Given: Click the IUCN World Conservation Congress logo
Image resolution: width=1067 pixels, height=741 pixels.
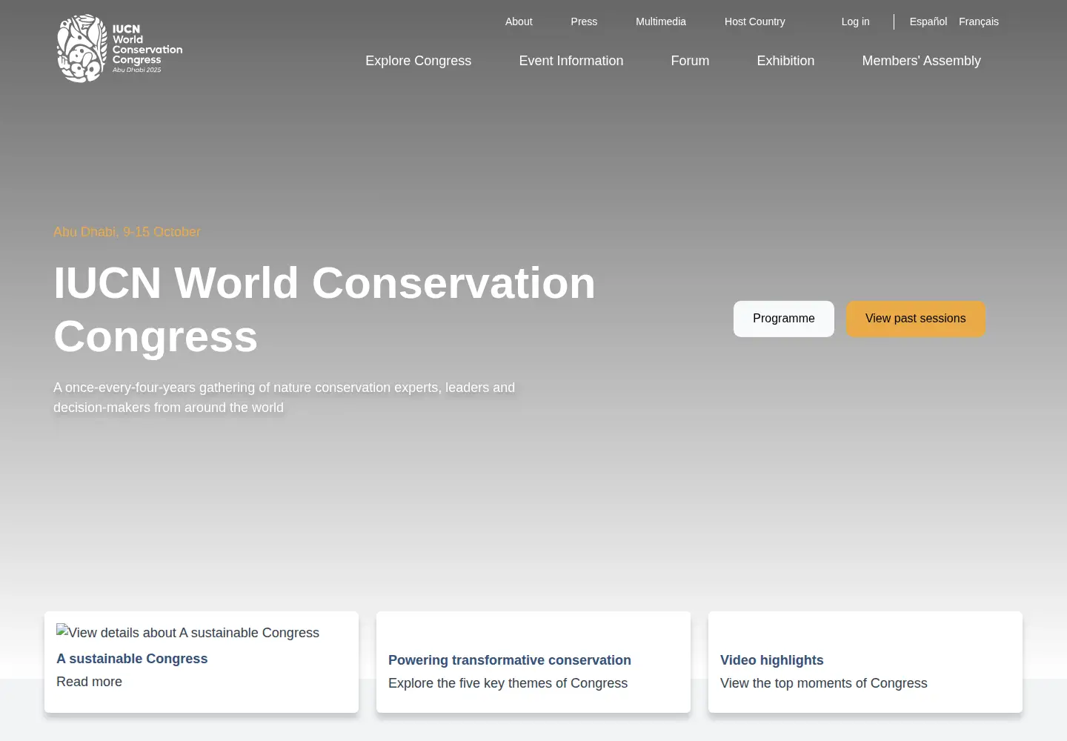Looking at the screenshot, I should point(119,48).
